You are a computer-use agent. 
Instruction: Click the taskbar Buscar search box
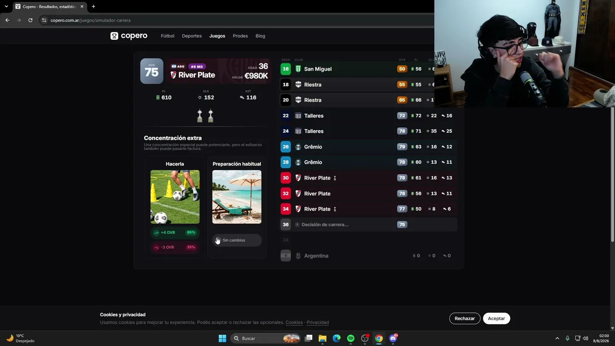click(266, 338)
